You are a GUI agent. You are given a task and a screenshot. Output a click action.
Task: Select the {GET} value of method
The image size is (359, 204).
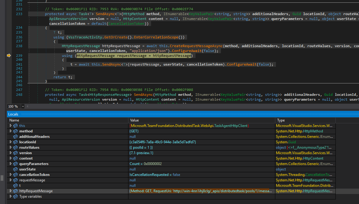[134, 131]
